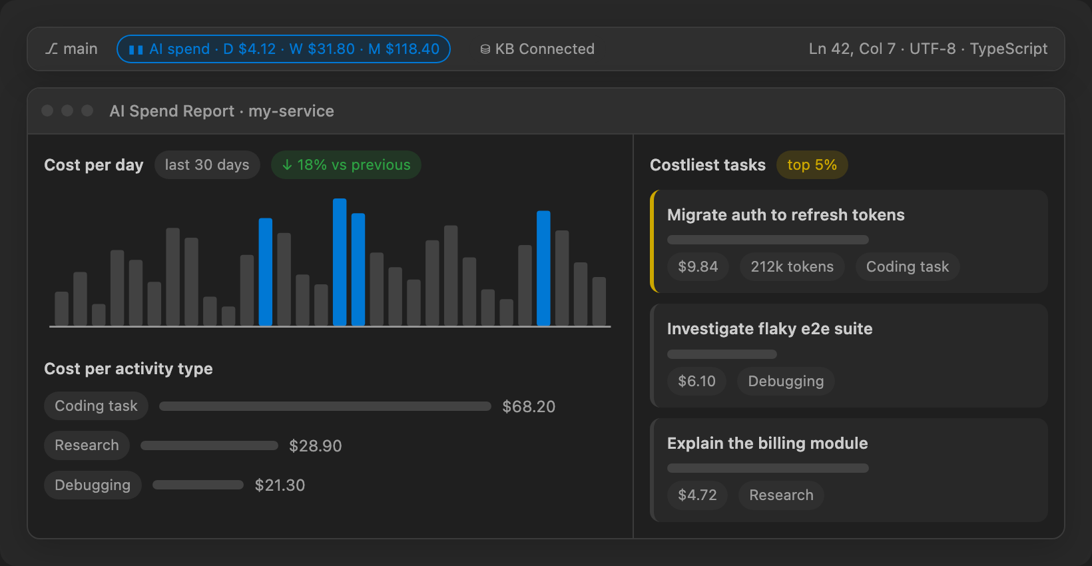
Task: Open the AI spend status bar pill
Action: 284,49
